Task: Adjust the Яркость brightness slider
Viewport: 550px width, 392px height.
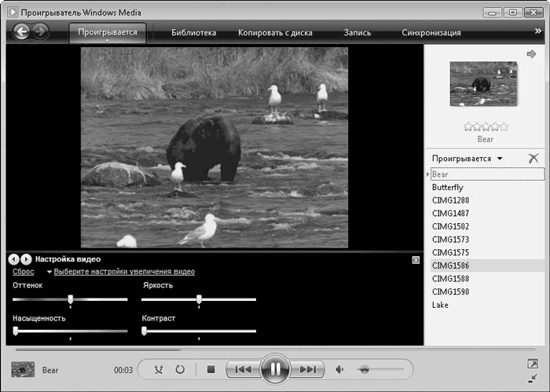Action: coord(200,299)
